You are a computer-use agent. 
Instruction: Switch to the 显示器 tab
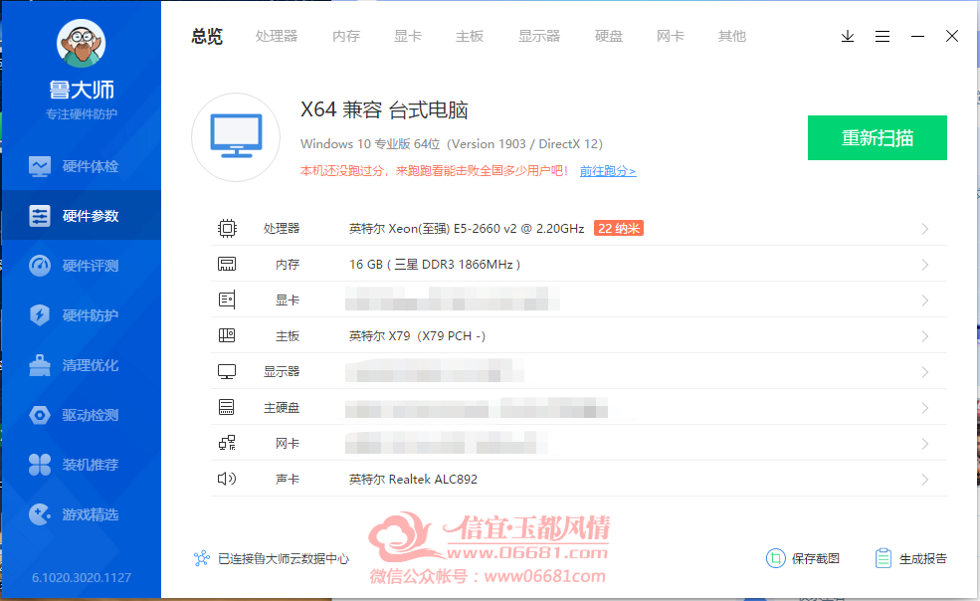point(538,36)
